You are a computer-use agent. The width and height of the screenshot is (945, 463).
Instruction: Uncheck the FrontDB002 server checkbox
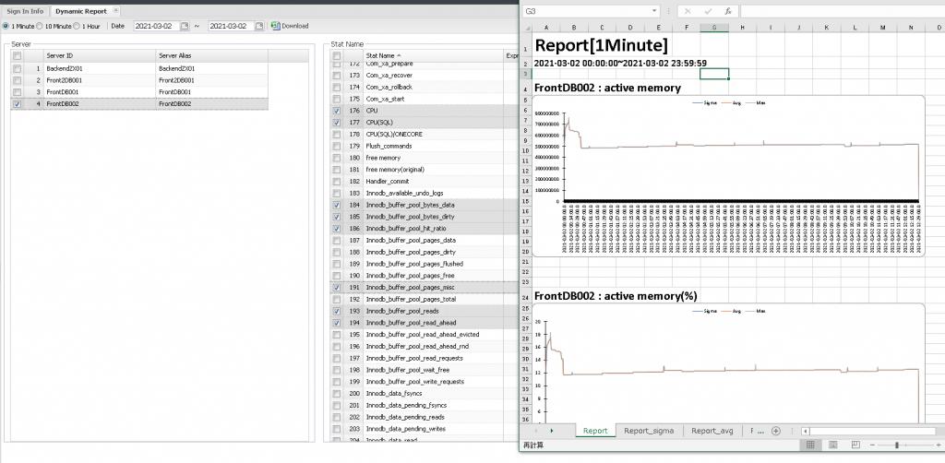pyautogui.click(x=17, y=103)
